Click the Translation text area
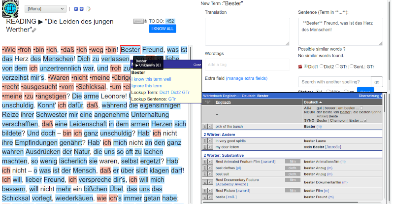The height and width of the screenshot is (204, 394). coord(247,32)
